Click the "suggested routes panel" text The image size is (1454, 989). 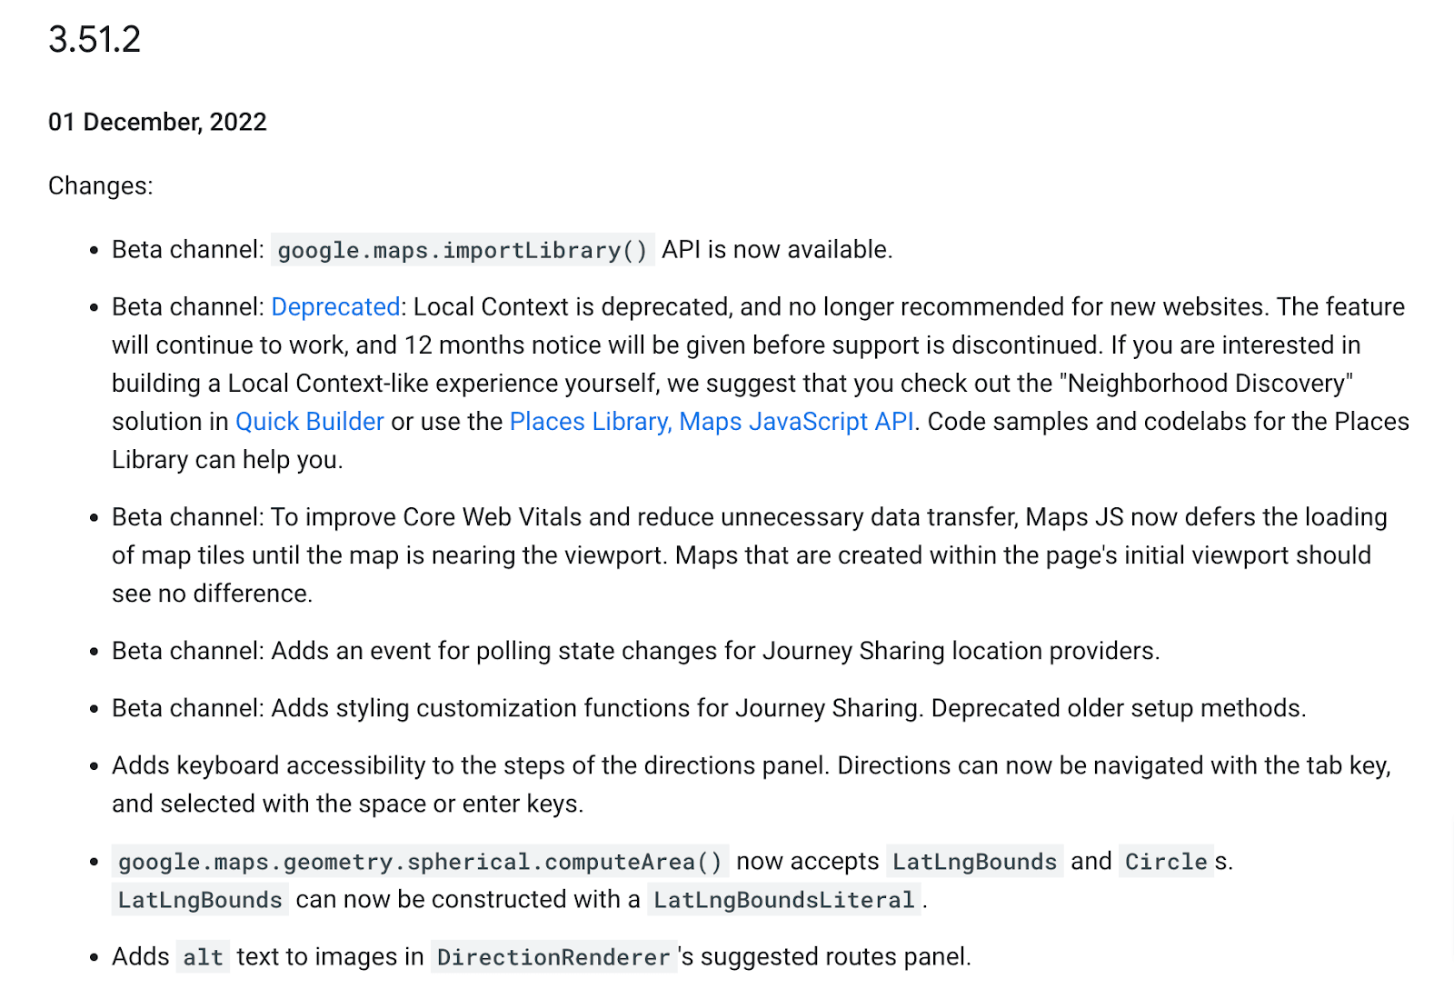point(835,957)
